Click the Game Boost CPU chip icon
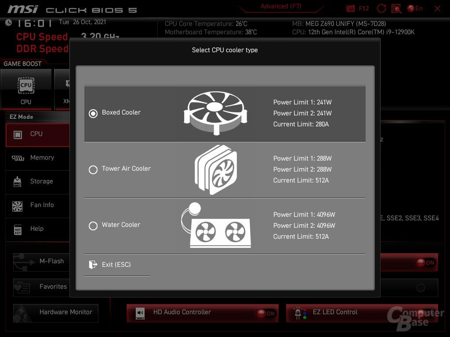The height and width of the screenshot is (337, 450). 26,86
